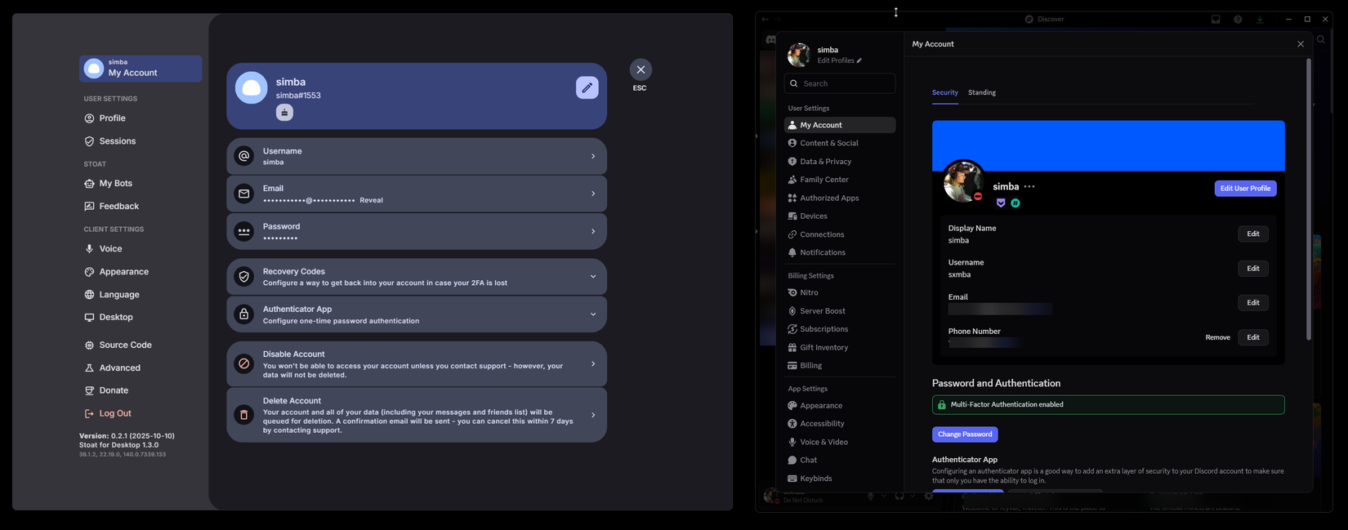This screenshot has height=530, width=1348.
Task: Expand the Username row chevron in Stoat
Action: pos(593,156)
